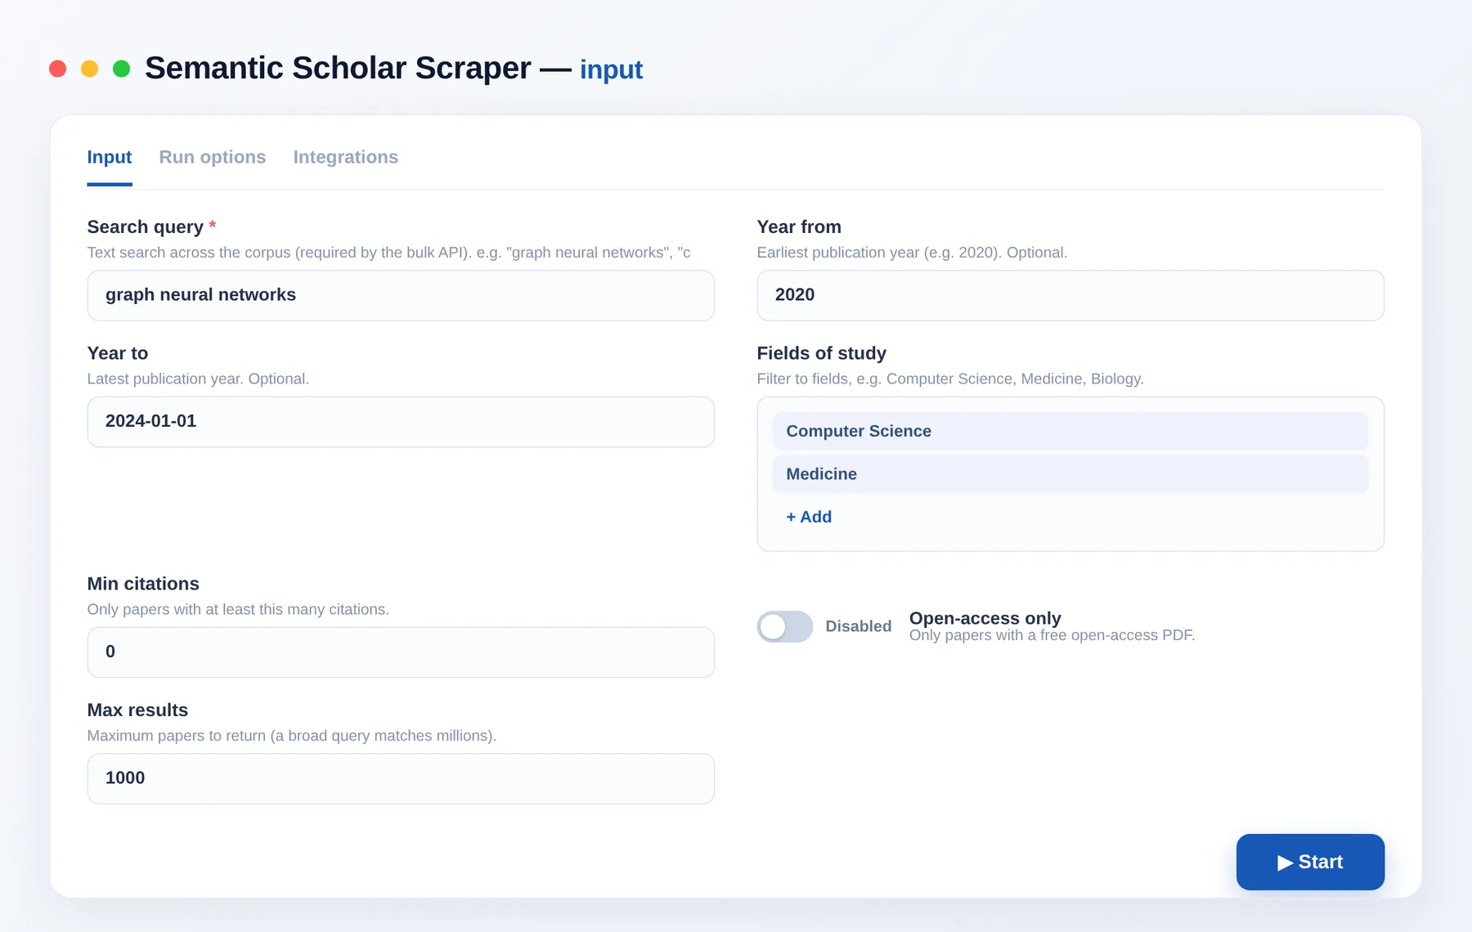This screenshot has height=932, width=1472.
Task: Click the Max results field showing 1000
Action: point(401,778)
